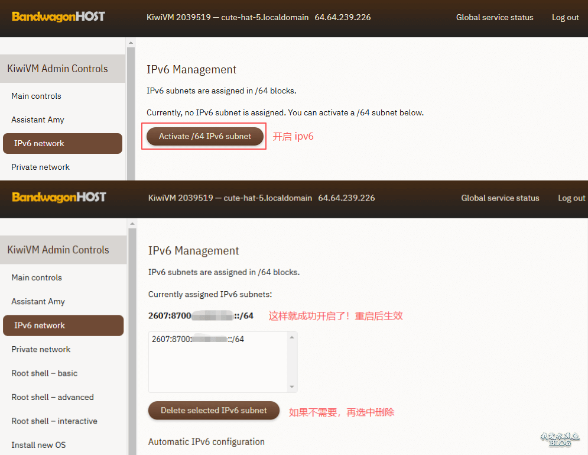Click the blog watermark logo at the bottom corner
Image resolution: width=588 pixels, height=455 pixels.
(x=559, y=439)
